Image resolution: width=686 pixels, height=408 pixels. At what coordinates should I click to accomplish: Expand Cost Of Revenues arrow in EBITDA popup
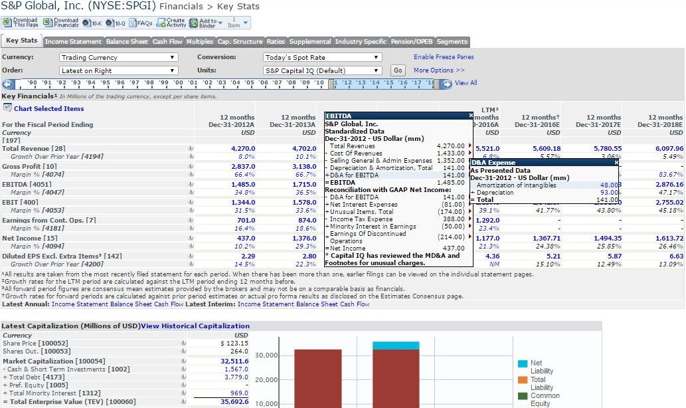[470, 153]
